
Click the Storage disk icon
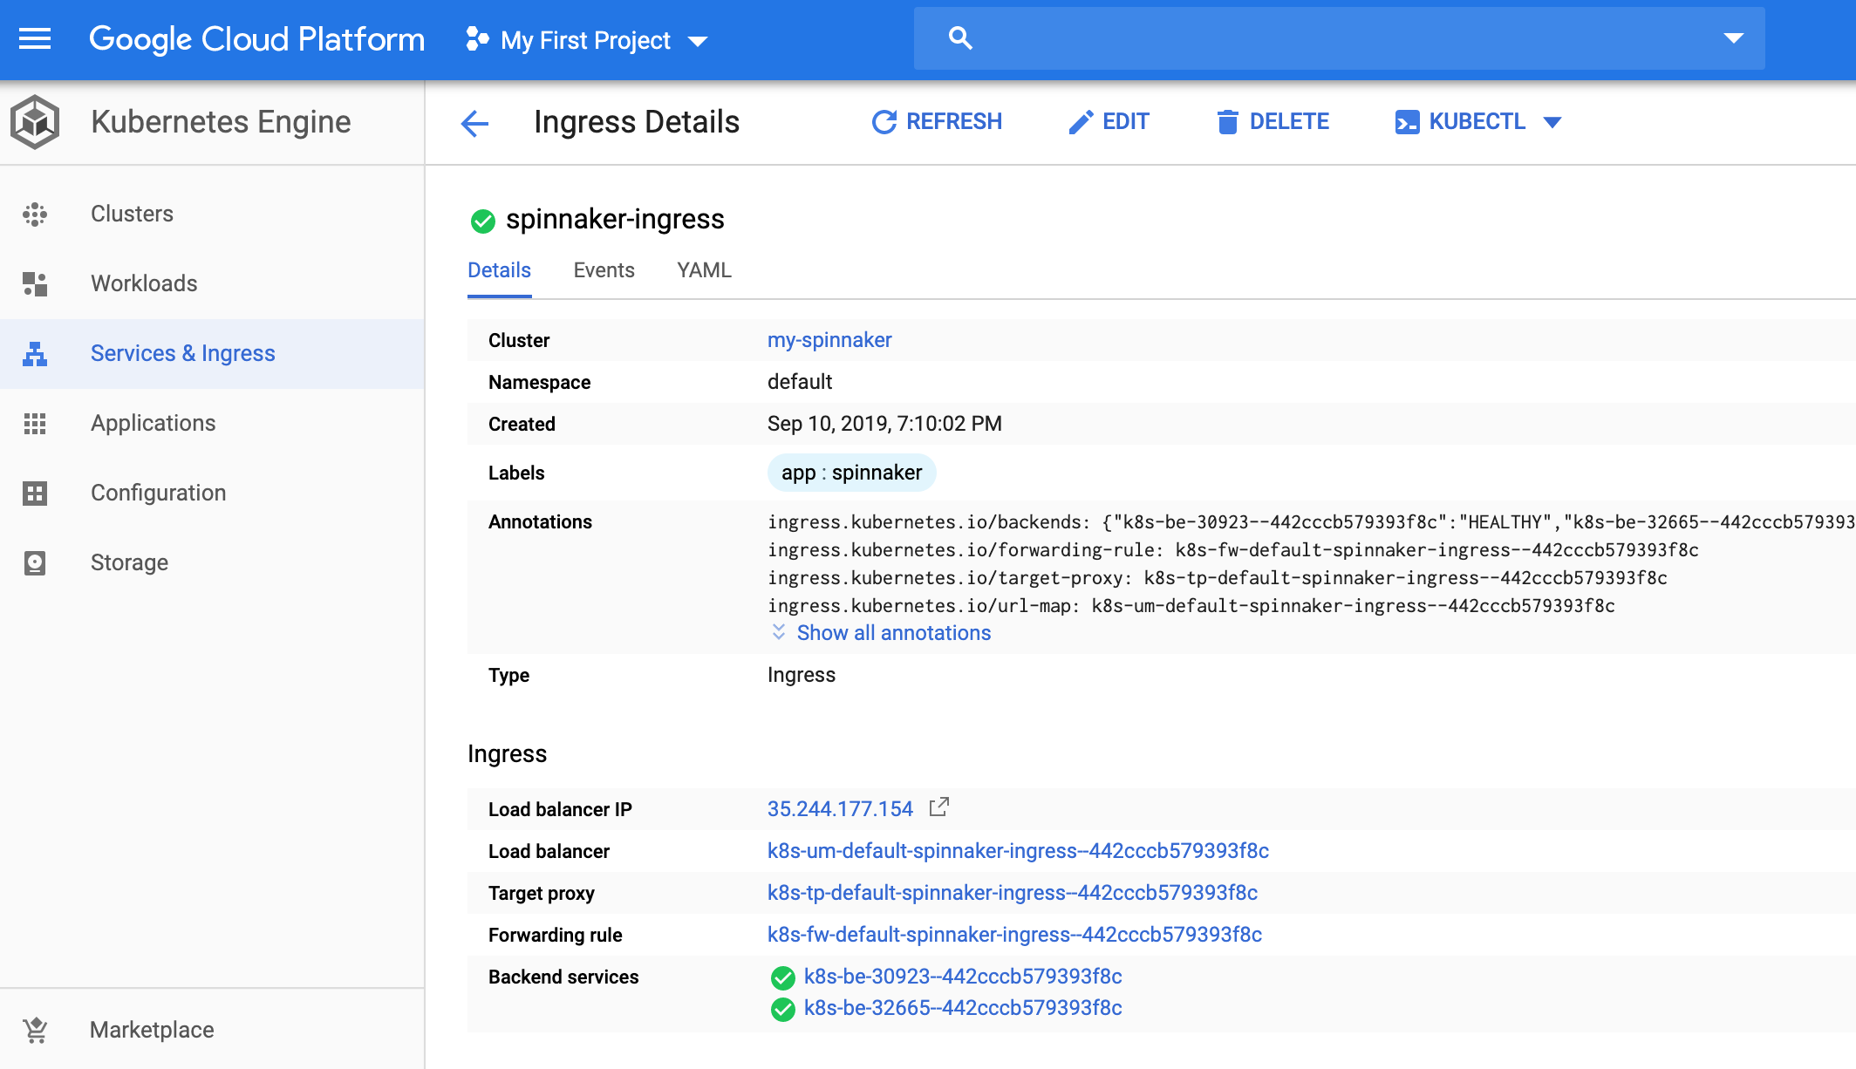tap(35, 563)
